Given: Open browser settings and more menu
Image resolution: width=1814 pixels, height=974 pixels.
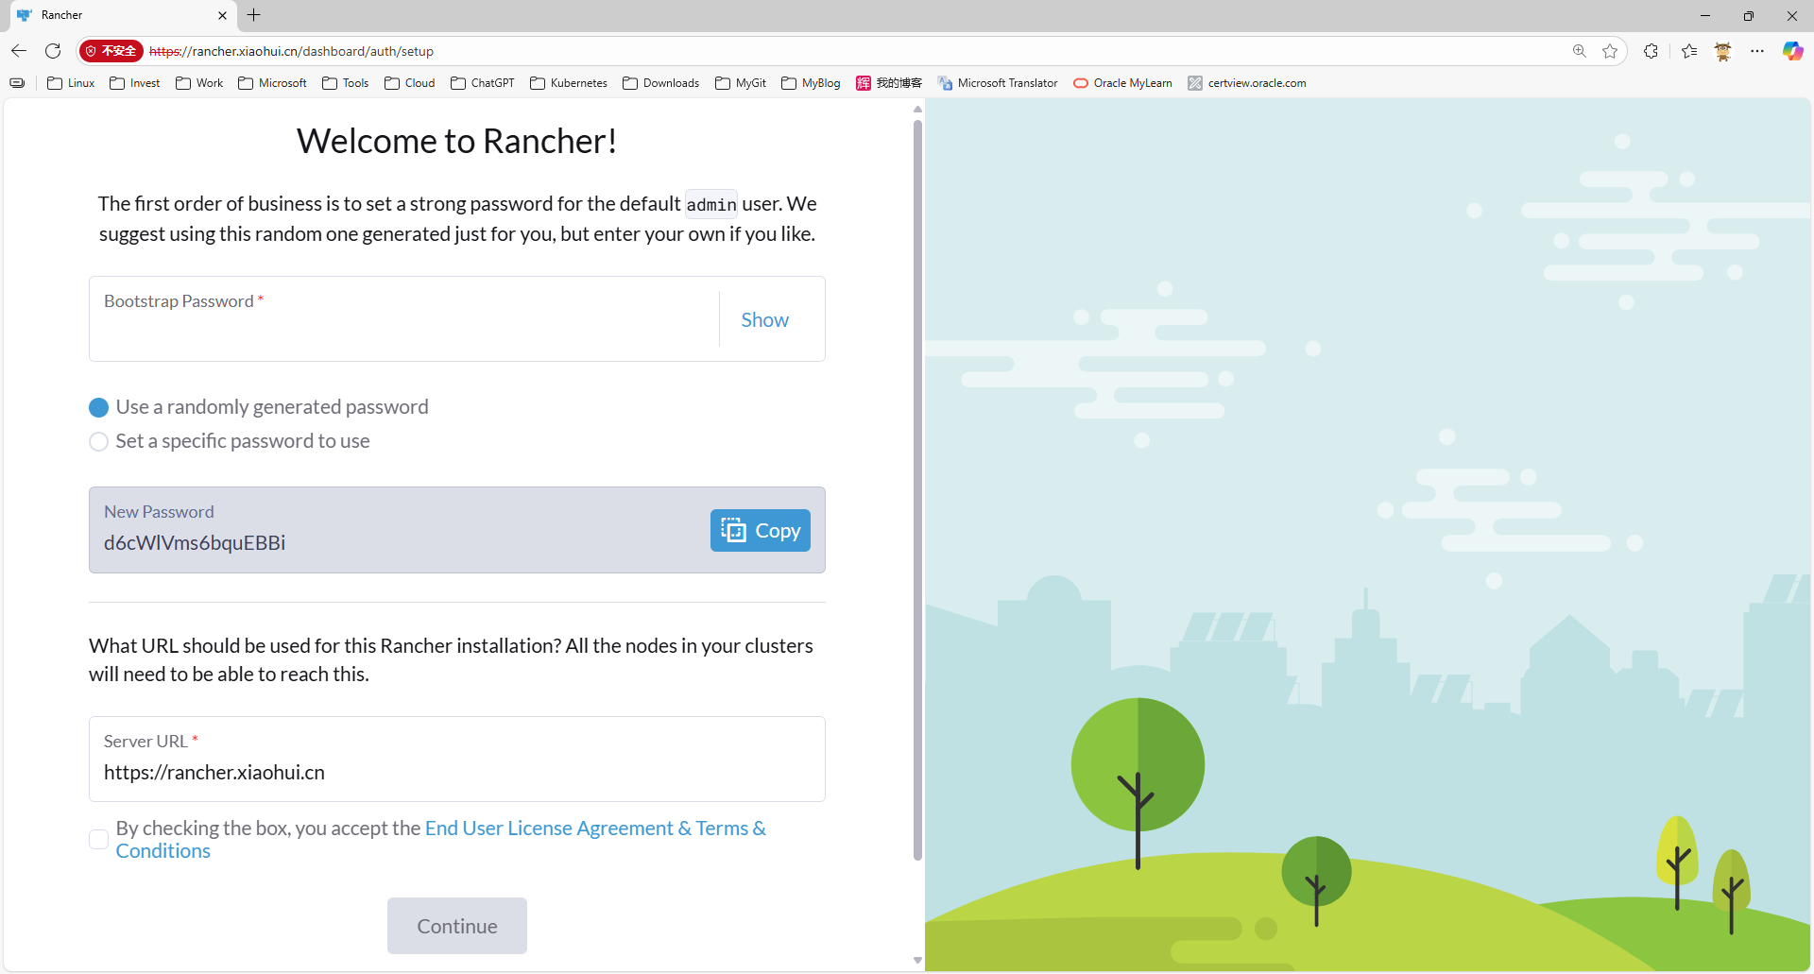Looking at the screenshot, I should tap(1756, 51).
